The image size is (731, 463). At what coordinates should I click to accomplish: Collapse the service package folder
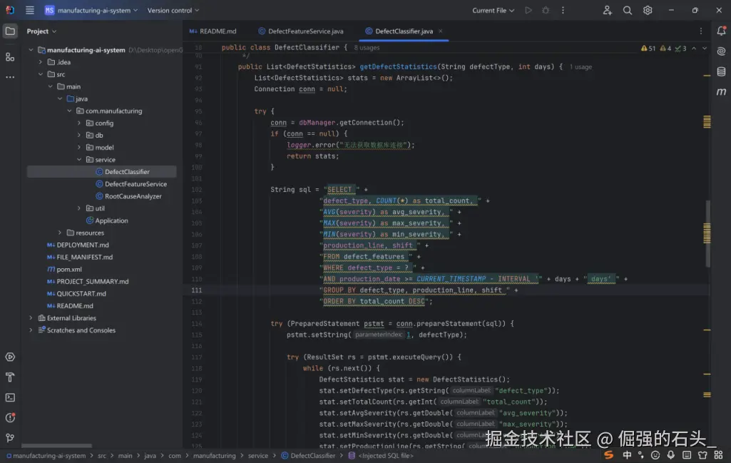[x=79, y=160]
